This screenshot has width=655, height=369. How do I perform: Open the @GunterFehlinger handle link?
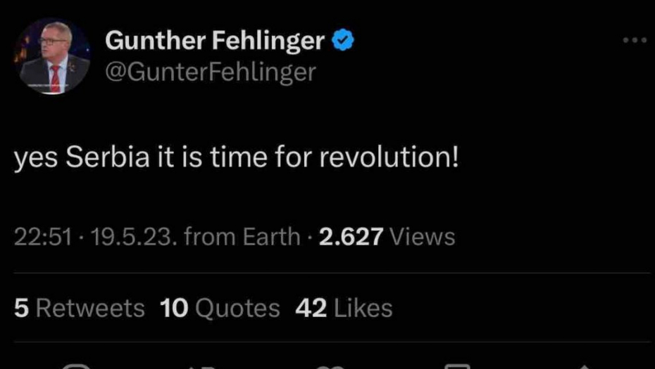pos(211,71)
